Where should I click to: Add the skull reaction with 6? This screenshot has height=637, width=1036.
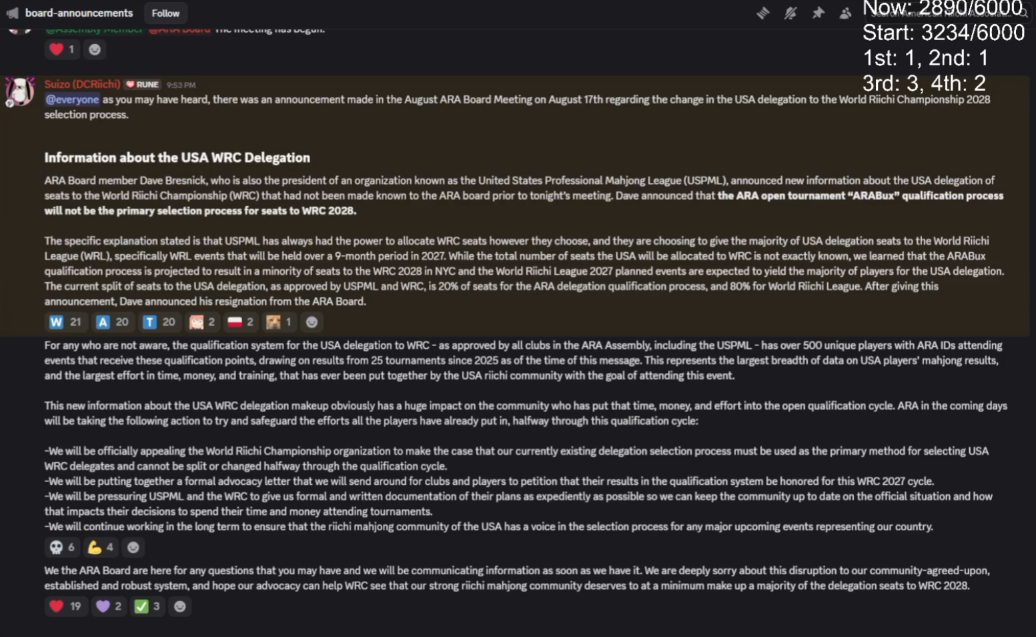[62, 548]
